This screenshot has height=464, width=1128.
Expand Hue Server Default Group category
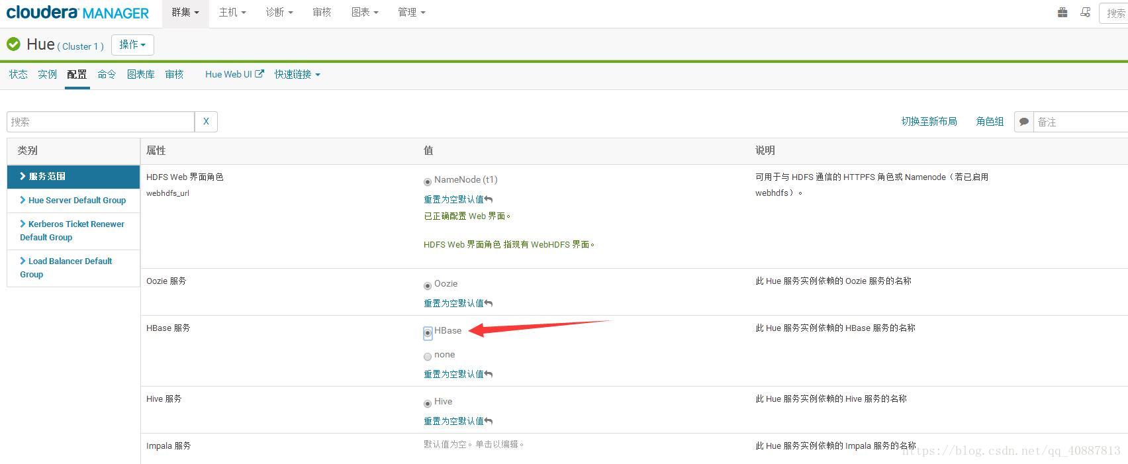pos(73,200)
